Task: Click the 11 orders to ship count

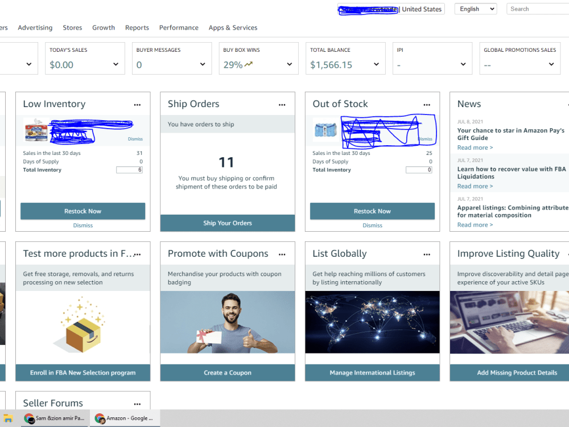Action: pyautogui.click(x=226, y=162)
